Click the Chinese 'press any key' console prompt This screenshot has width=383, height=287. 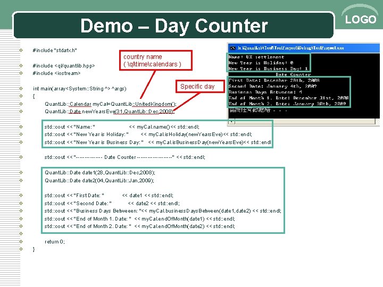click(258, 110)
